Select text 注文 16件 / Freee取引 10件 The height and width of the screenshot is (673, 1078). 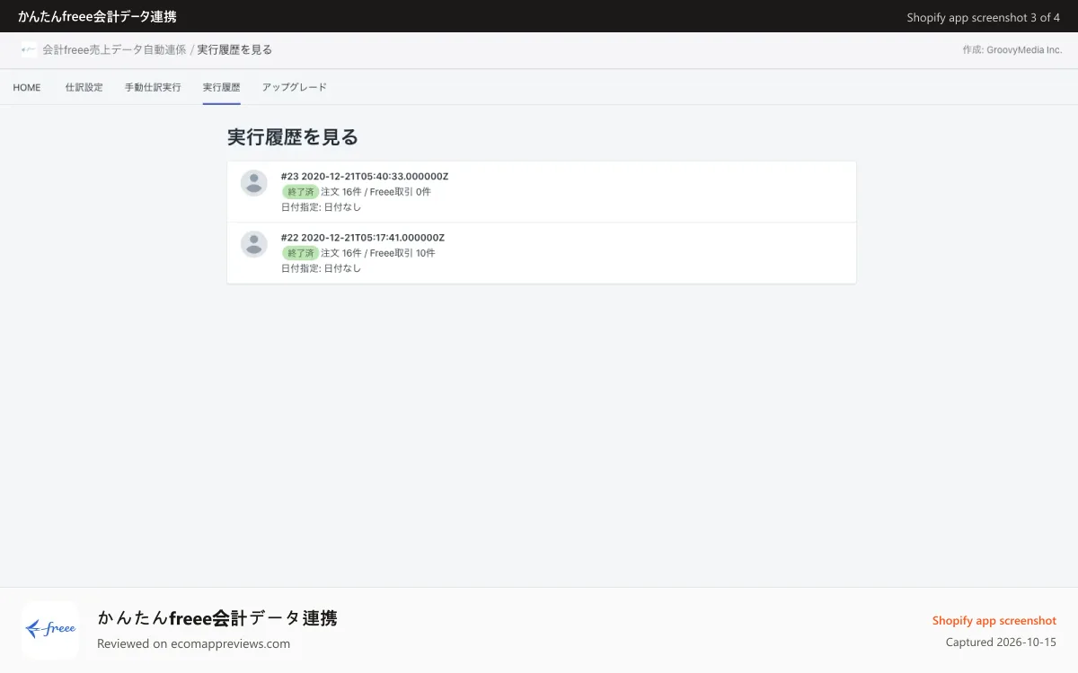[x=378, y=253]
